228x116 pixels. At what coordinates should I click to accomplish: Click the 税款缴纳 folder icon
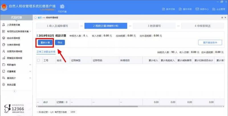[x=4, y=65]
